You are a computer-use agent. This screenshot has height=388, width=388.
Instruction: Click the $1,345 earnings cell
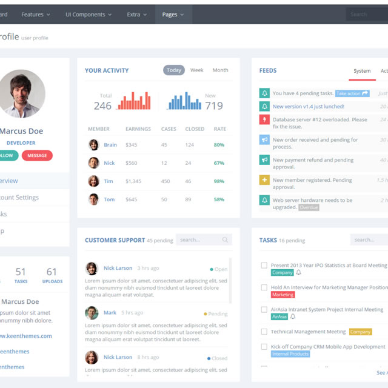tap(133, 181)
